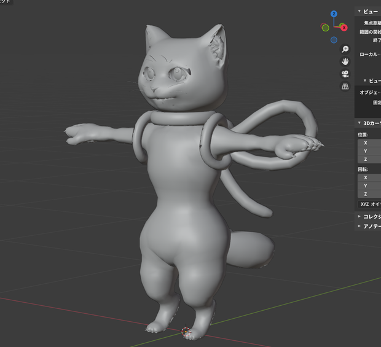Click the 3D cursor position X field

click(369, 142)
